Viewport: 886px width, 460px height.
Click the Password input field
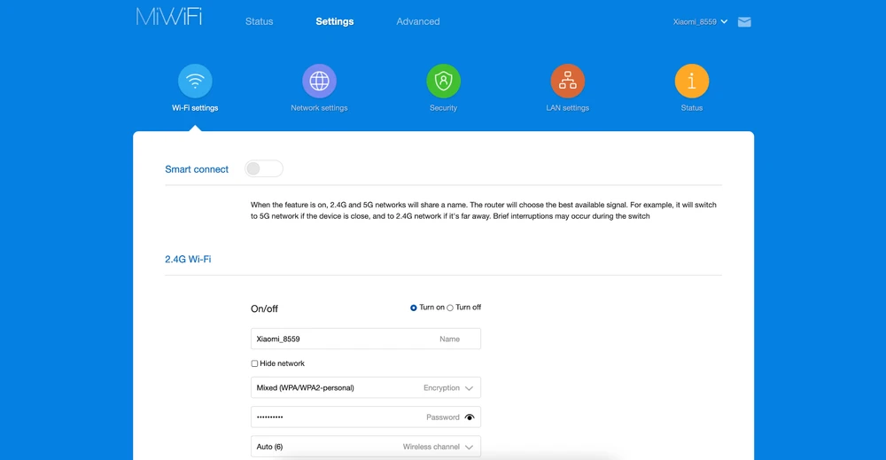(366, 417)
